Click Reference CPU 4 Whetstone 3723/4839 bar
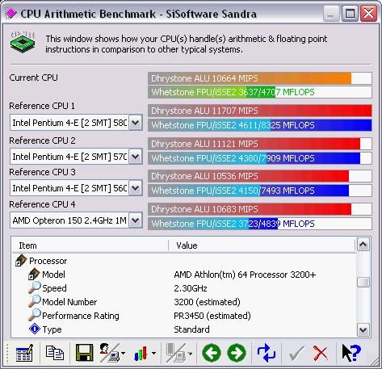Image resolution: width=382 pixels, height=369 pixels. pyautogui.click(x=260, y=224)
